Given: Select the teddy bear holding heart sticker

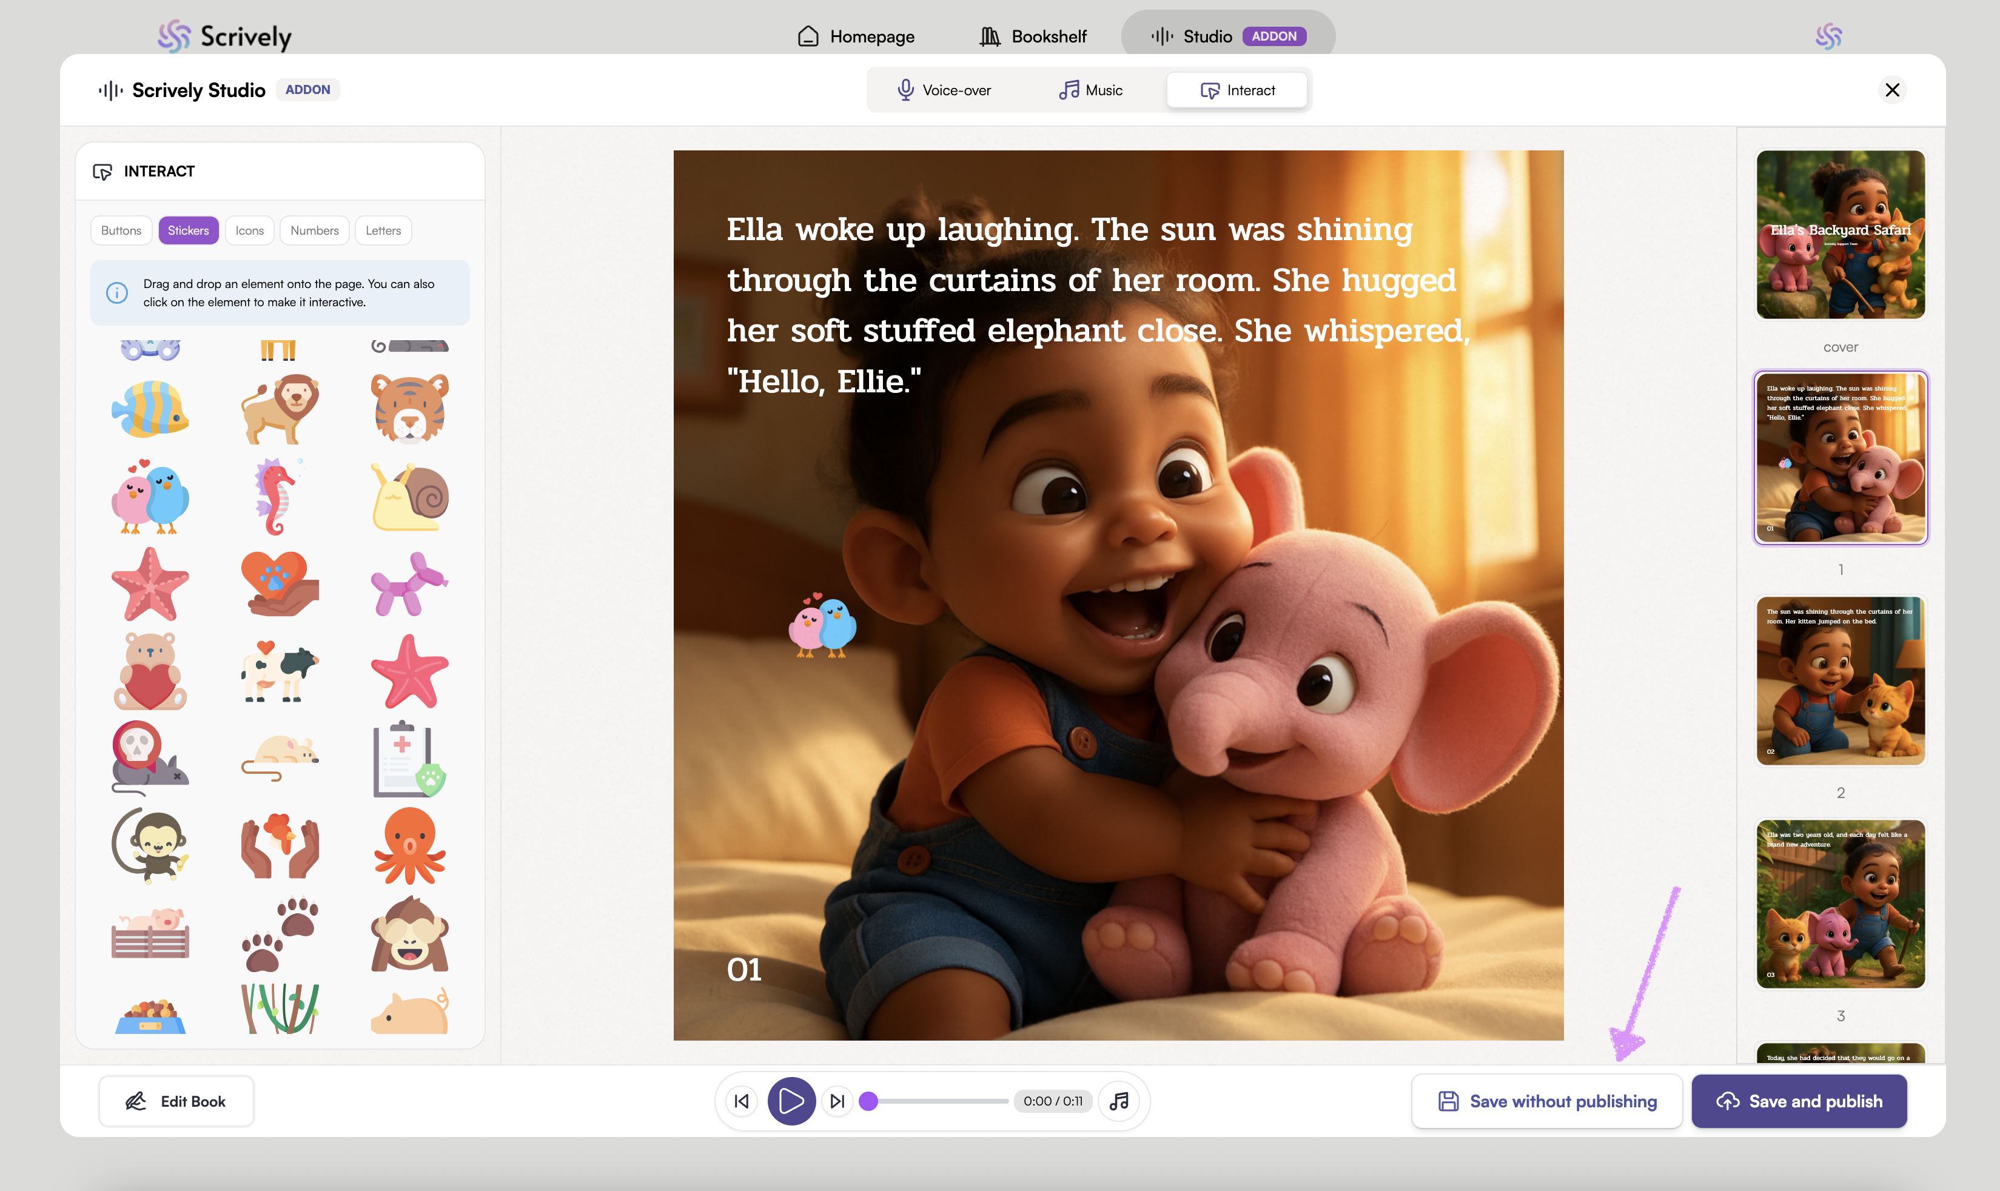Looking at the screenshot, I should [150, 672].
